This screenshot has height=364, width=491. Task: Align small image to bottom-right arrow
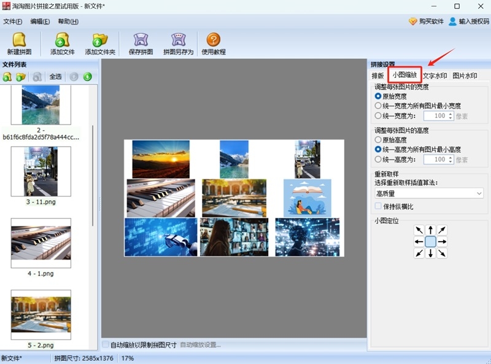point(442,253)
